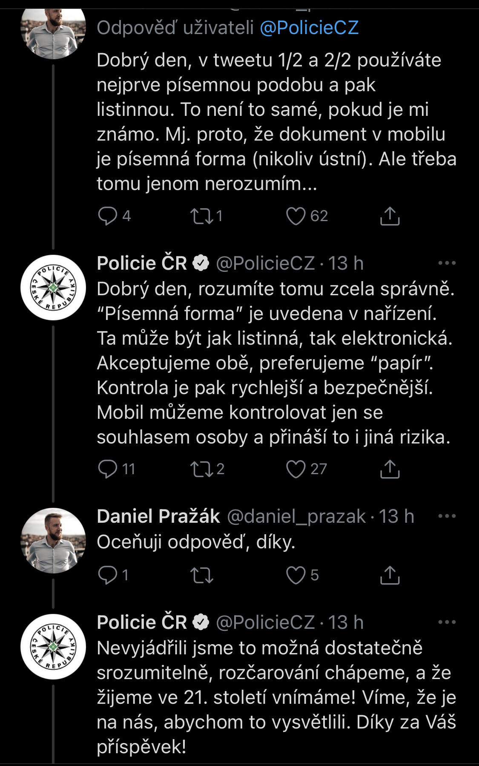Open Daniel Pražák profile name link

pyautogui.click(x=158, y=516)
